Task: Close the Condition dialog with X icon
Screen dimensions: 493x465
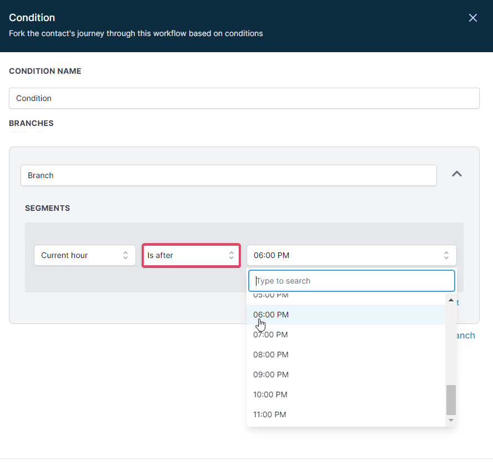Action: click(472, 18)
